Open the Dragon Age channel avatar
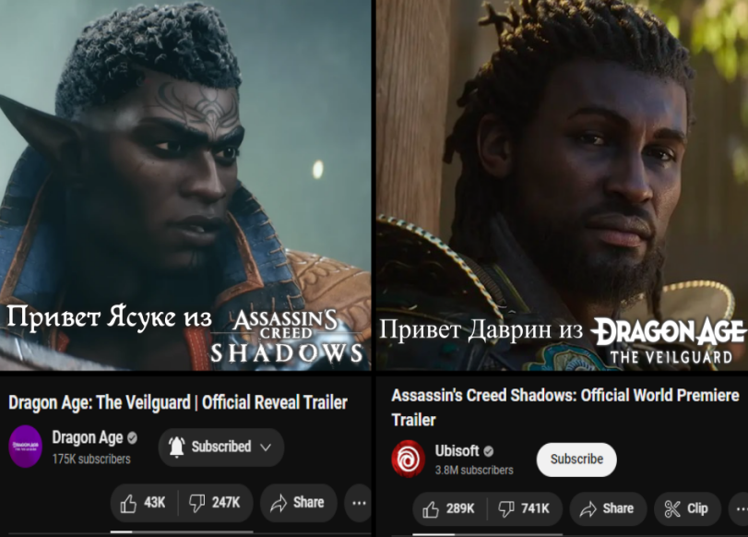 (x=26, y=447)
